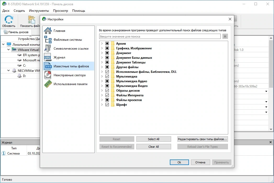Click the Select All button
Viewport: 274px width, 183px height.
pos(154,139)
